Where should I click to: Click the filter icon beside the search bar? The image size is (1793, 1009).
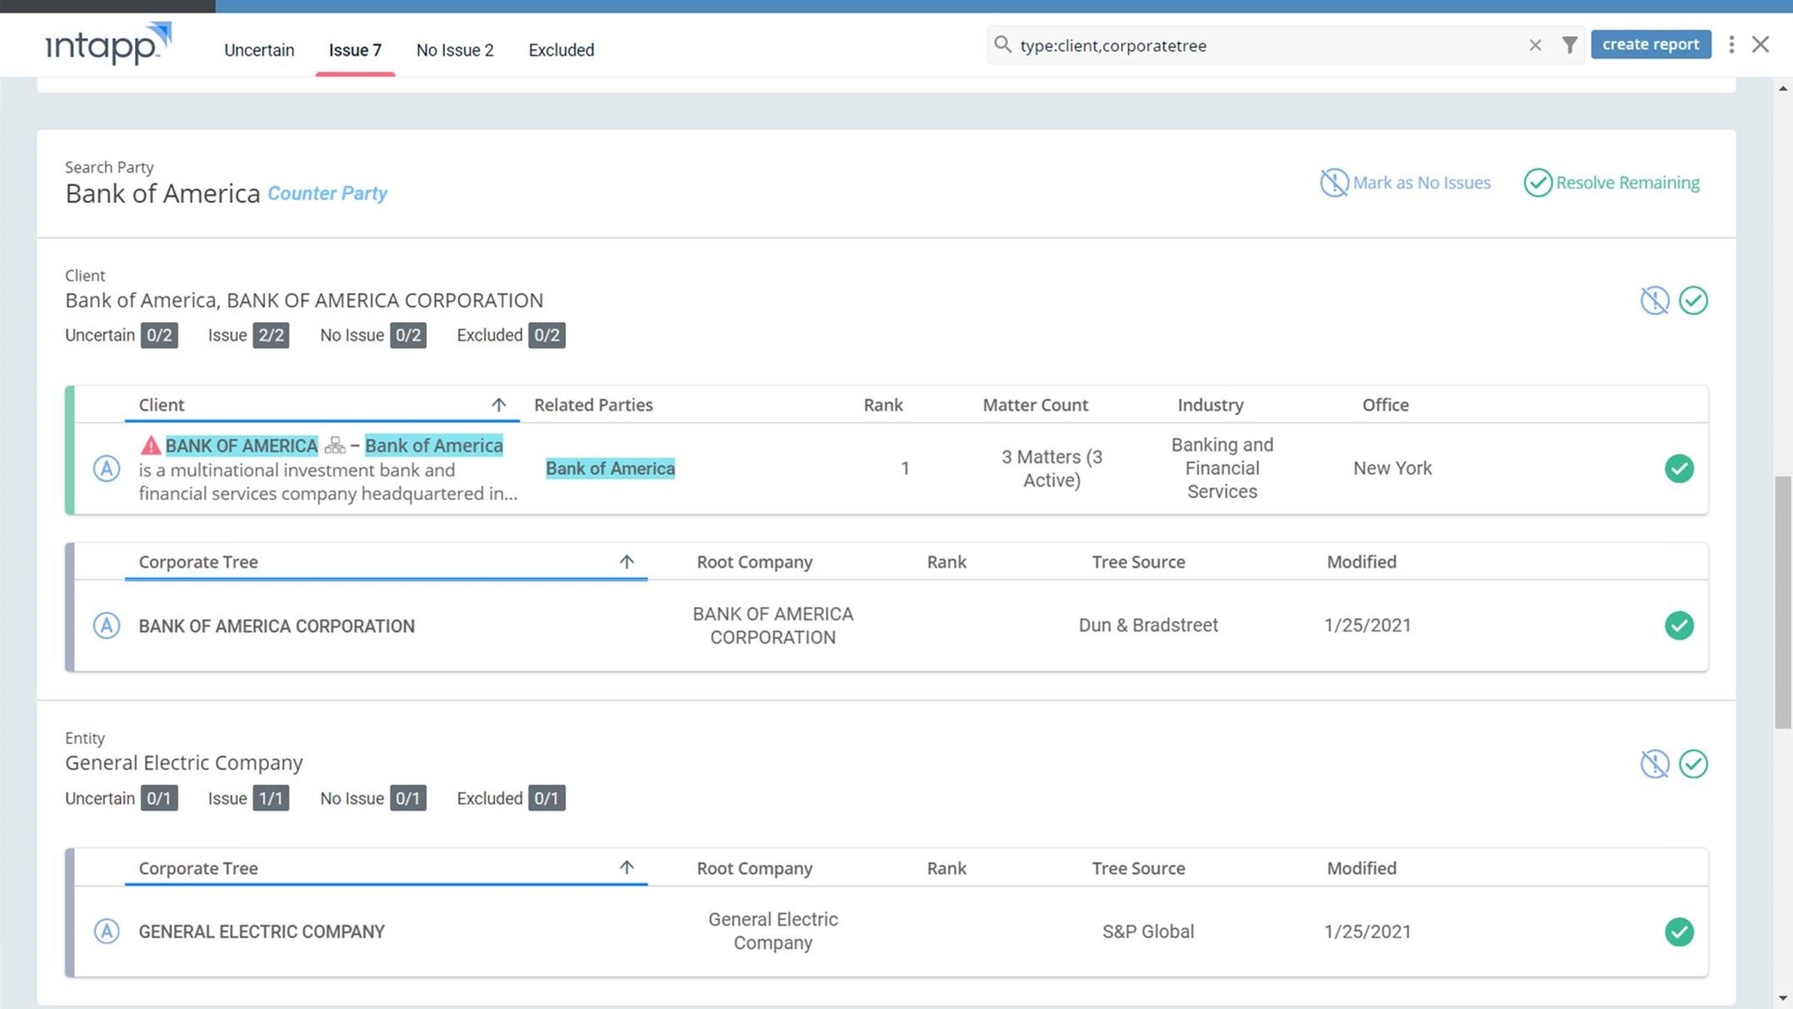coord(1569,45)
